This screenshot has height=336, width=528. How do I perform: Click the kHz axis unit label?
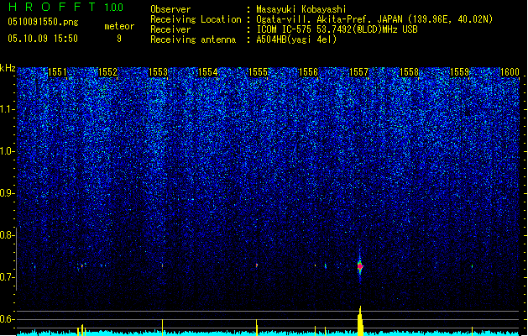[x=8, y=68]
